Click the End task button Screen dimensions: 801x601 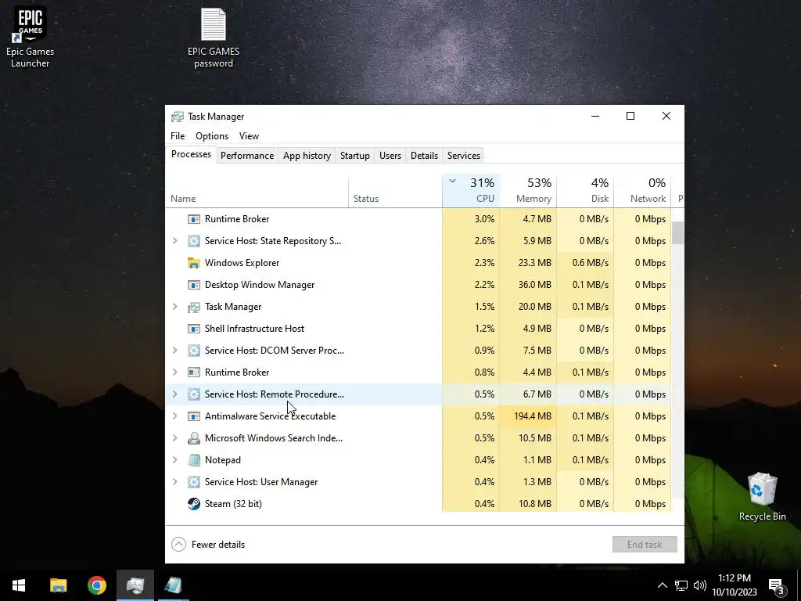[645, 545]
